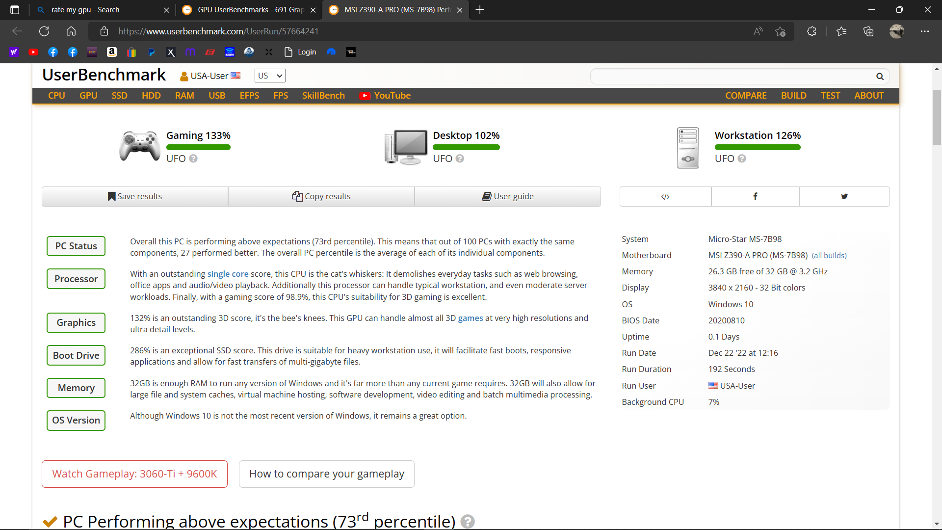Open browser Extensions menu
This screenshot has width=942, height=530.
(x=811, y=31)
